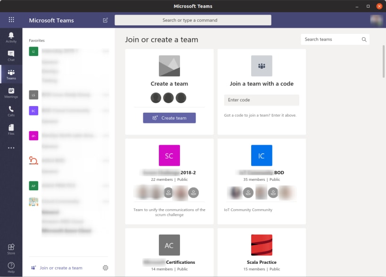Click the colorful mosaic team avatar
Viewport: 386px width, 277px height.
33,202
